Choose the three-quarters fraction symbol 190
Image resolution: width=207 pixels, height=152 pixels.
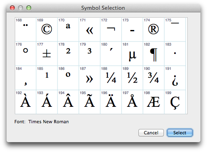click(154, 78)
